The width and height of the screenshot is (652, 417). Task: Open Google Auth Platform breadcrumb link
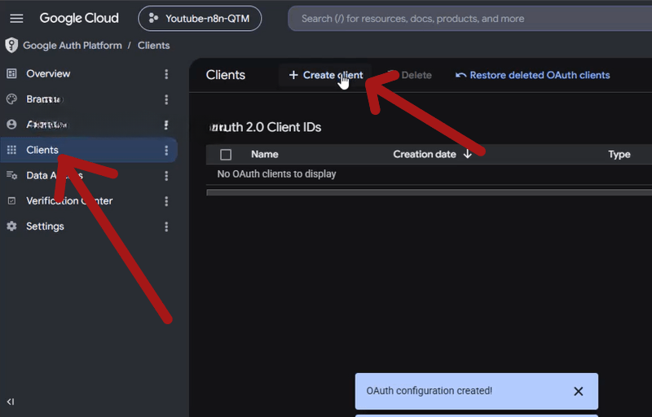click(73, 46)
